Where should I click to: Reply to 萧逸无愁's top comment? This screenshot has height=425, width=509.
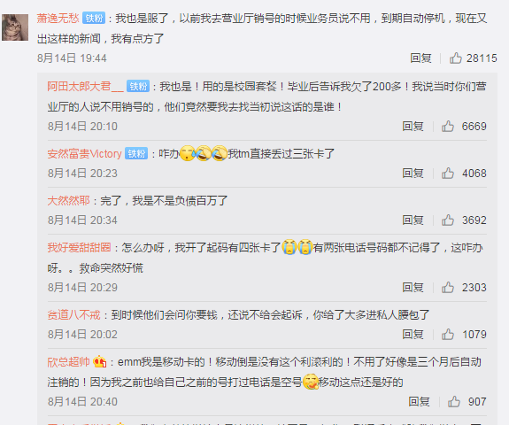coord(420,58)
